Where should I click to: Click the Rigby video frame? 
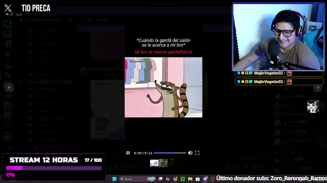(163, 87)
